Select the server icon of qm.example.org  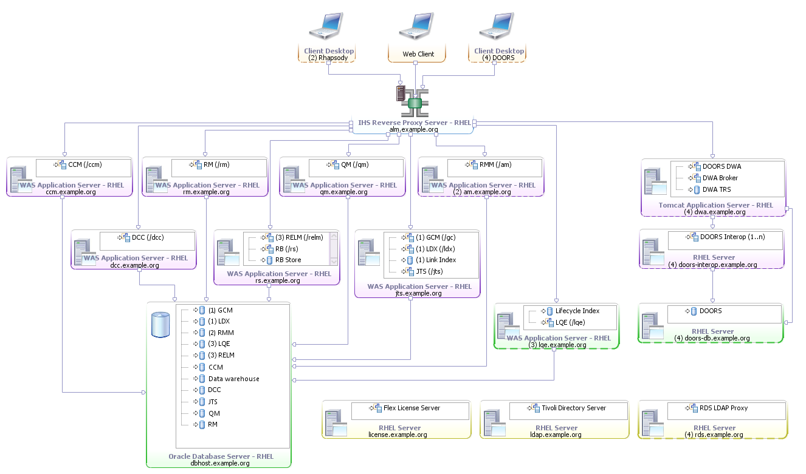click(x=293, y=179)
